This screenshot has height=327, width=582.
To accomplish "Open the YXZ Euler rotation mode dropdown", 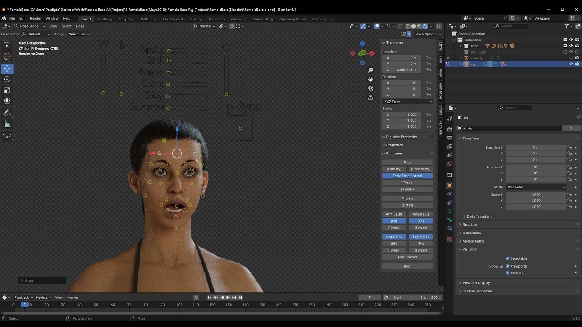I will pyautogui.click(x=407, y=102).
